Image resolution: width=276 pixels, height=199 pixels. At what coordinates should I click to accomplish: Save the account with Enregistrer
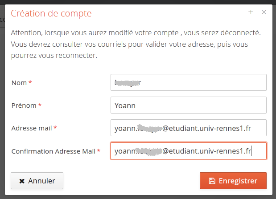233,181
